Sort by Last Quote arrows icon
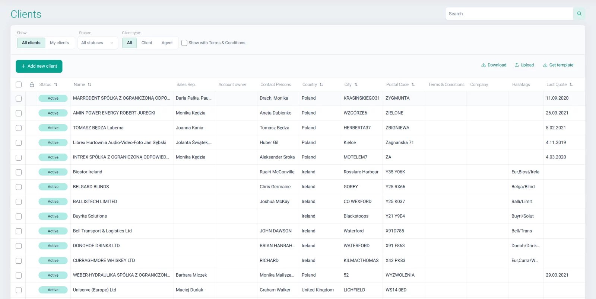 pyautogui.click(x=571, y=85)
